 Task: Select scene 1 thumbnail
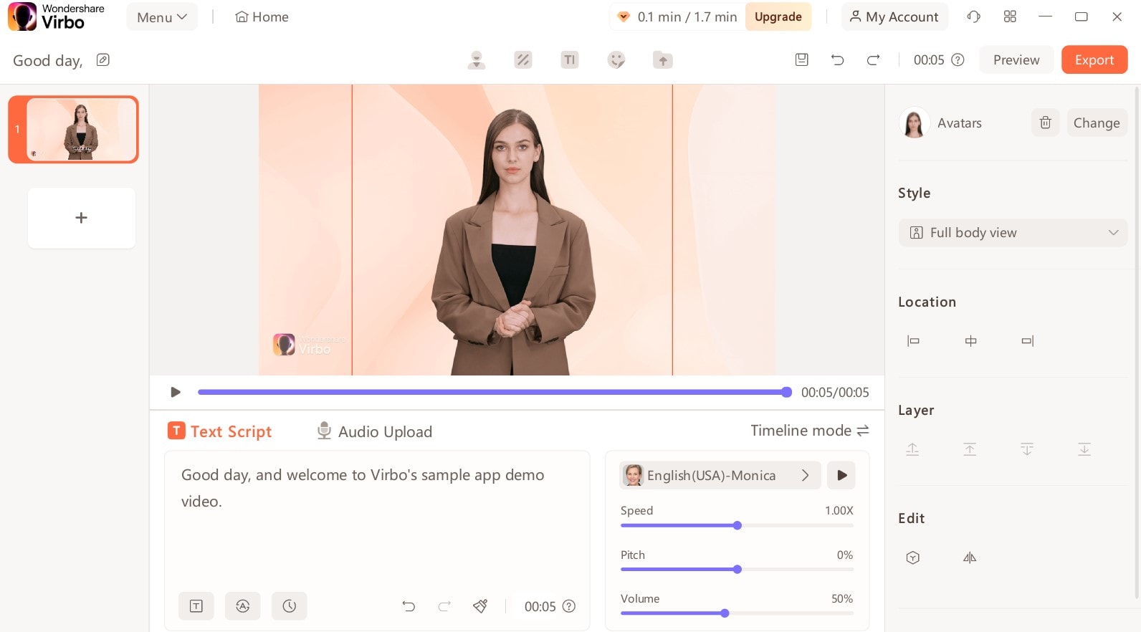73,130
